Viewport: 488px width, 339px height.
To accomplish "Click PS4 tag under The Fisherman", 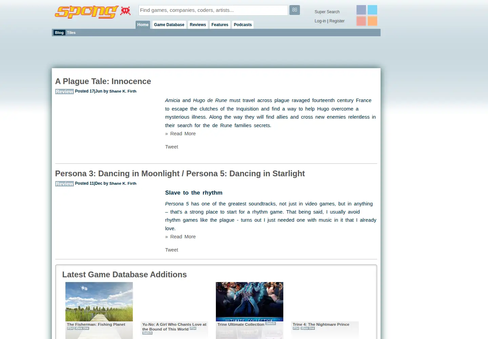I will tap(70, 328).
